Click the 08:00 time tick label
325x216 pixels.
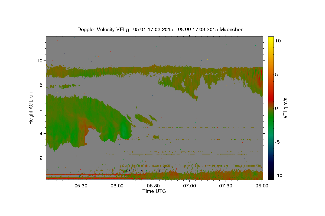[262, 186]
